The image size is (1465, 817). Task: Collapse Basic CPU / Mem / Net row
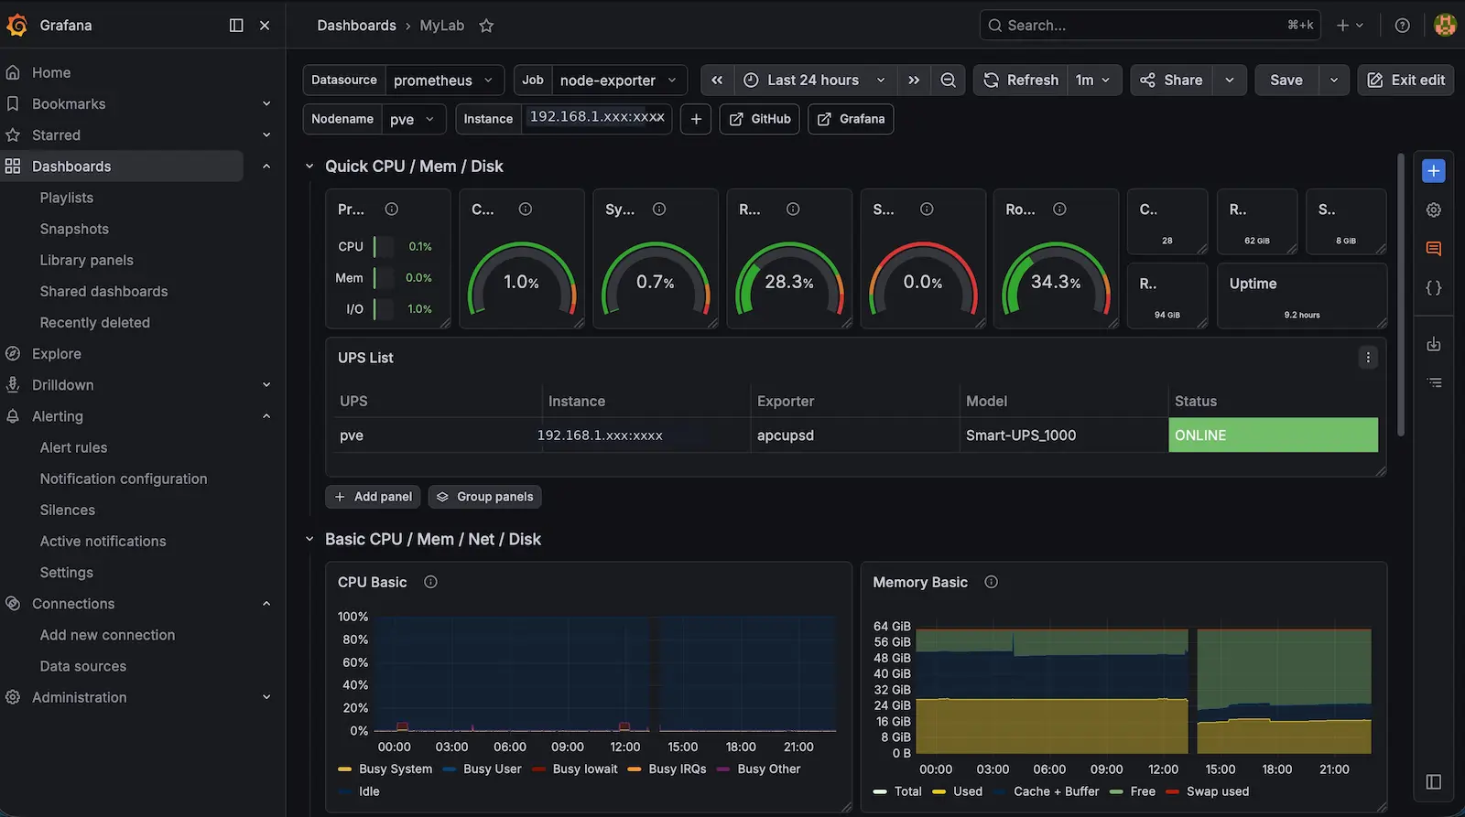coord(309,540)
